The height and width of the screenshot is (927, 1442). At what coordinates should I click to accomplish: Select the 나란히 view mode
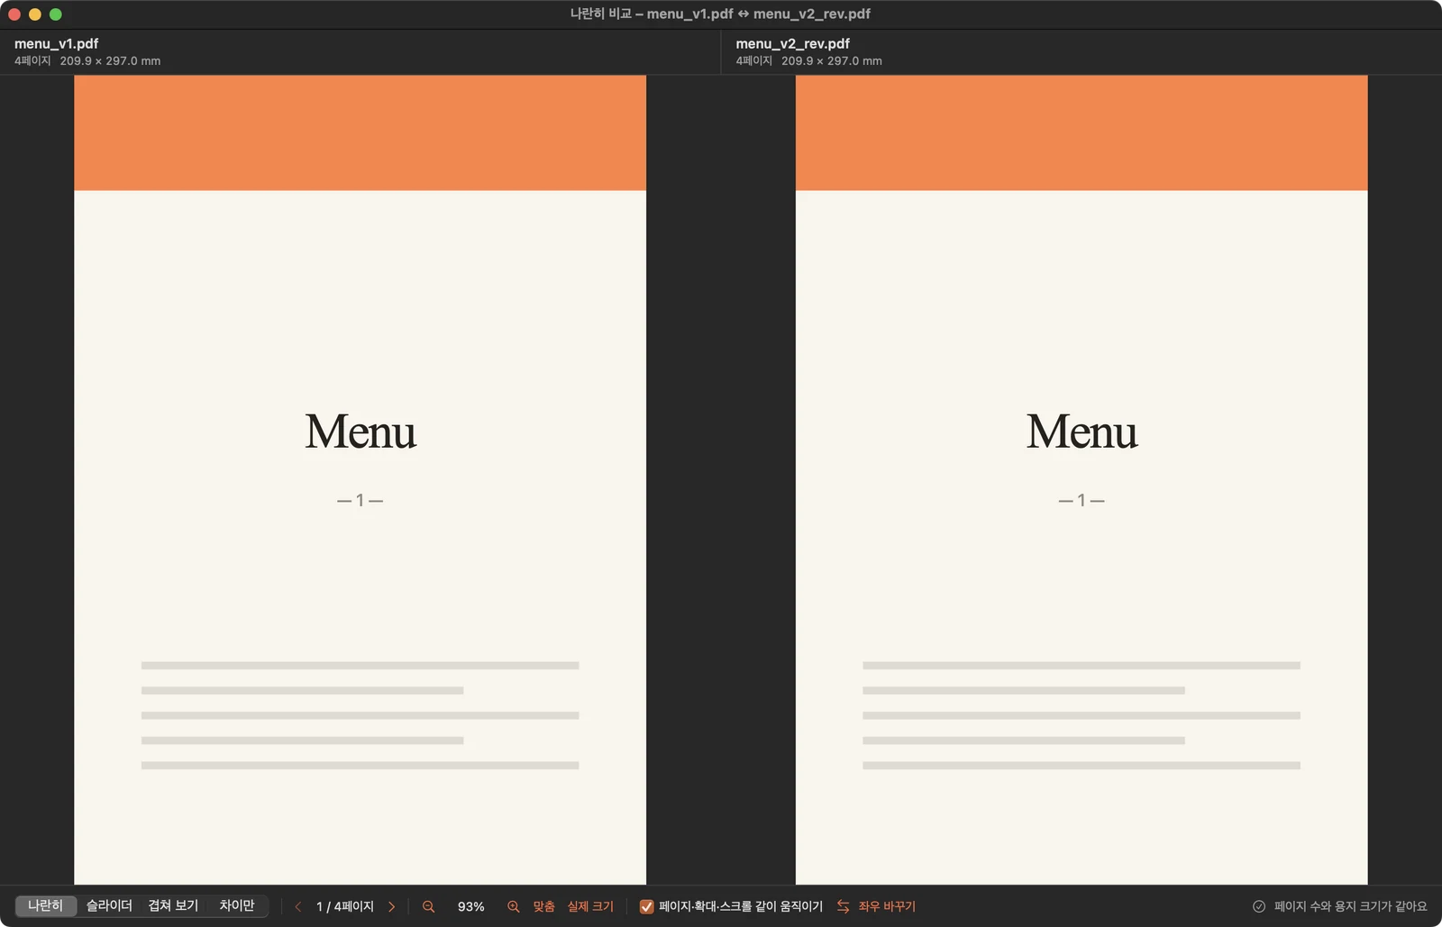point(45,905)
